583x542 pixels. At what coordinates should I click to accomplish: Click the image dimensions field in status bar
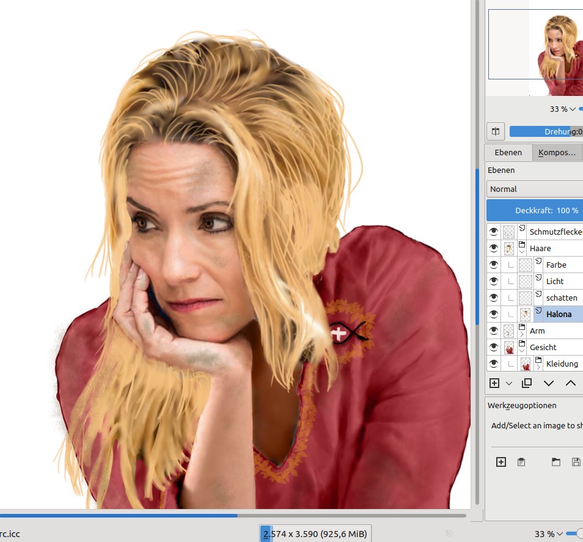[315, 533]
